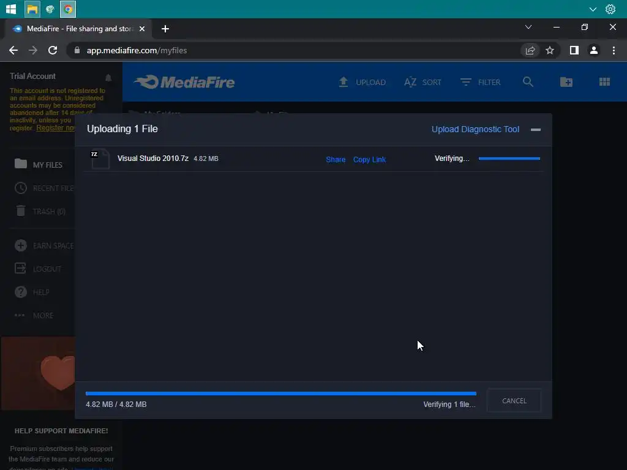The height and width of the screenshot is (470, 627).
Task: Click the 4.82 MB / 4.82 MB text
Action: click(116, 405)
